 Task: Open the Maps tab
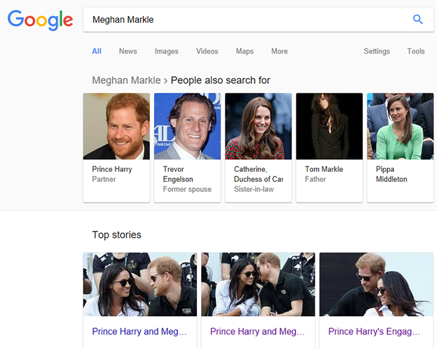click(245, 51)
